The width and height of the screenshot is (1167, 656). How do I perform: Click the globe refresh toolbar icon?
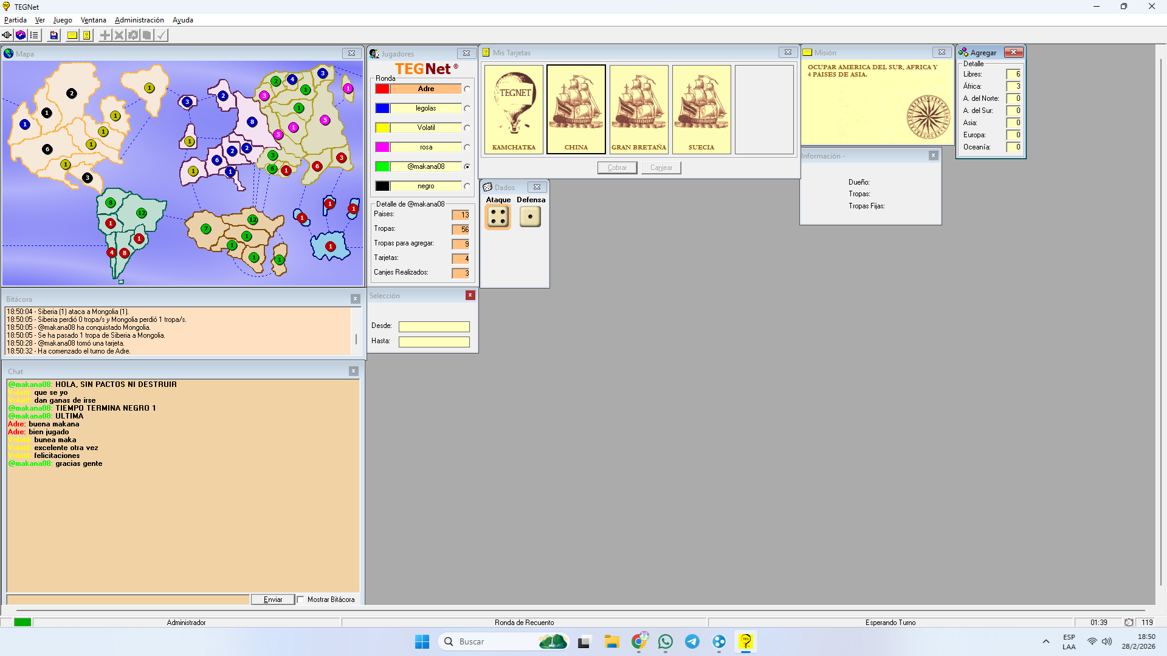point(21,35)
